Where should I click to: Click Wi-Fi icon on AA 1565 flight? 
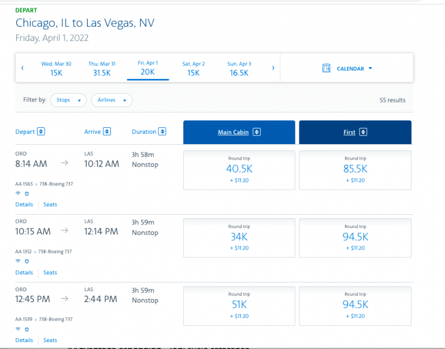click(x=18, y=193)
